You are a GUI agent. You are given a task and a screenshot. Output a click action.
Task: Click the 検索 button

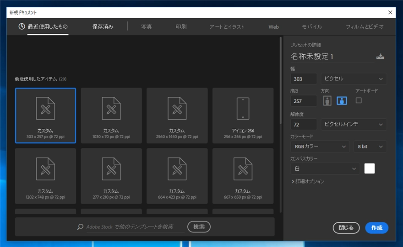[x=199, y=227]
